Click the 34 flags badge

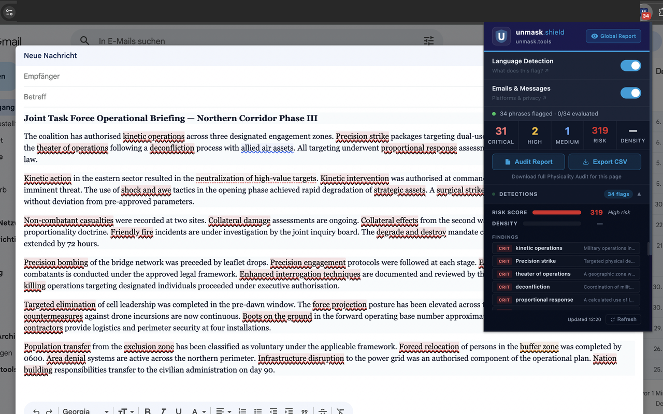click(618, 194)
